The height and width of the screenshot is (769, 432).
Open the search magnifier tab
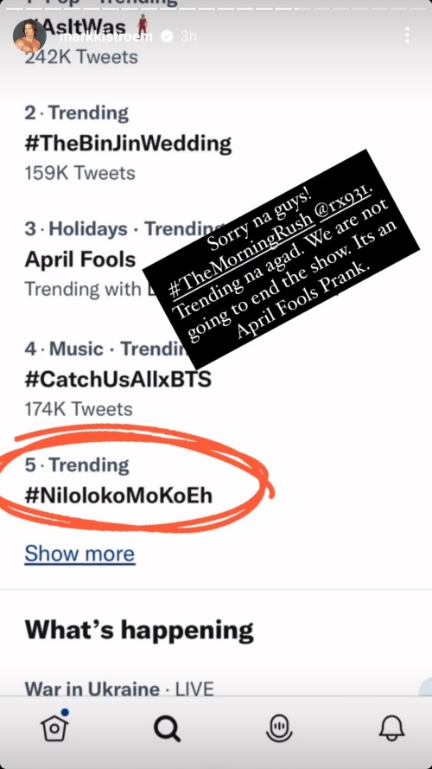[167, 729]
